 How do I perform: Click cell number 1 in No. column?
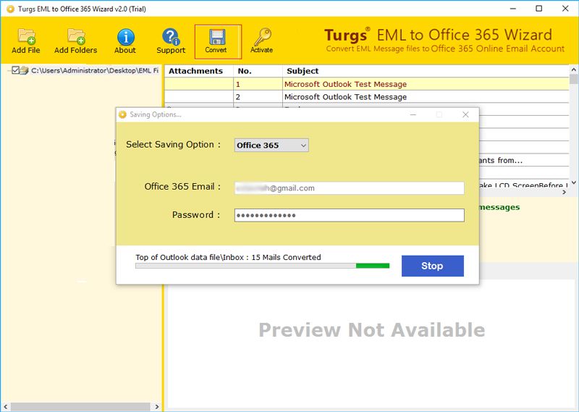click(x=258, y=84)
